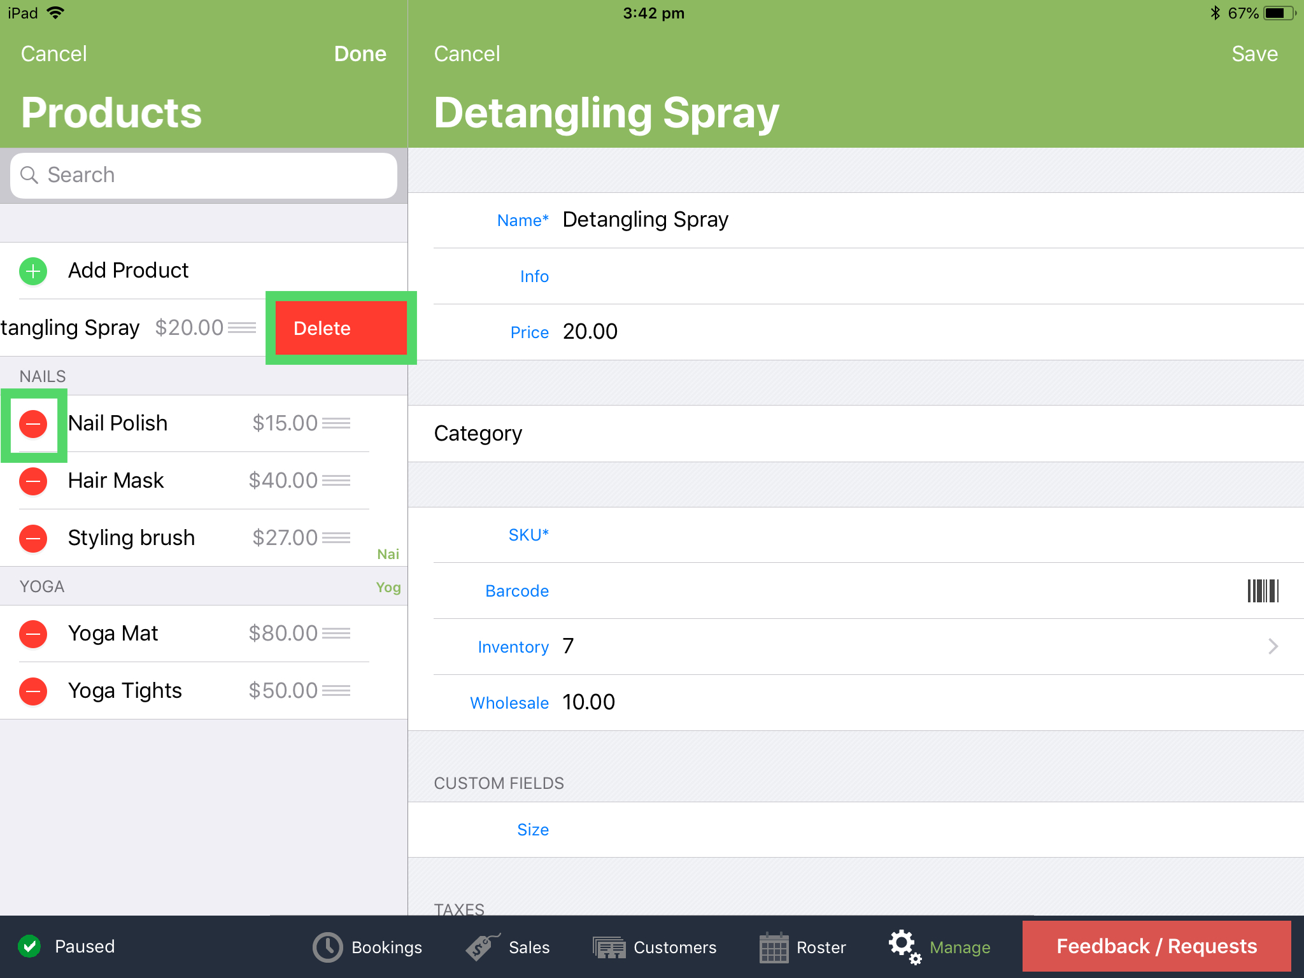This screenshot has height=978, width=1304.
Task: Tap Done in the Products header
Action: (x=360, y=54)
